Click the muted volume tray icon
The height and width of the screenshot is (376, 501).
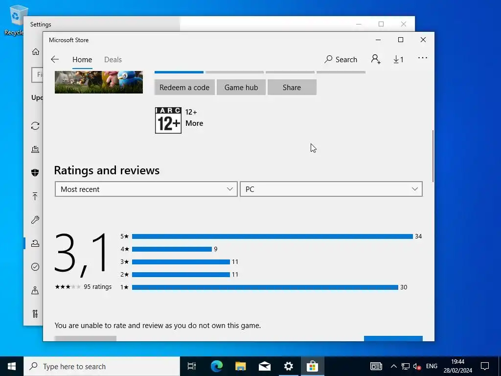417,366
